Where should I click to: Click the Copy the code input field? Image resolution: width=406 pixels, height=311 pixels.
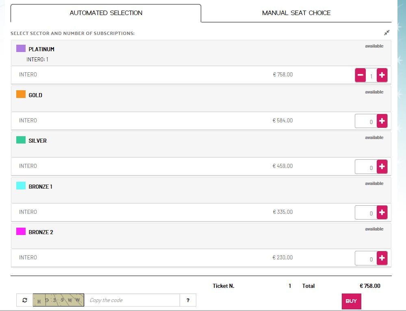132,300
